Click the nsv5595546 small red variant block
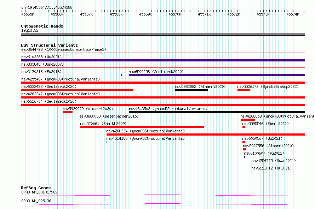The height and width of the screenshot is (209, 315). pyautogui.click(x=244, y=127)
